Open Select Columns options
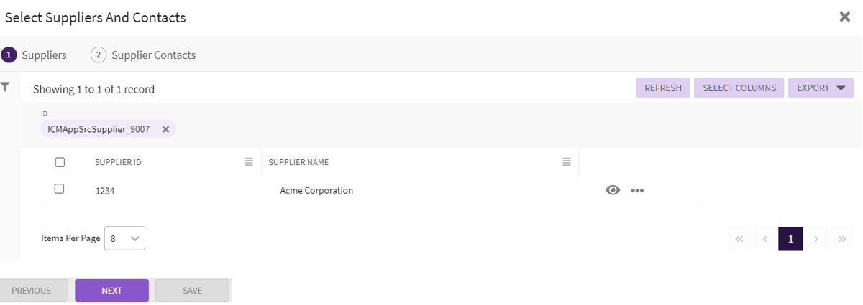The image size is (863, 305). (x=739, y=88)
